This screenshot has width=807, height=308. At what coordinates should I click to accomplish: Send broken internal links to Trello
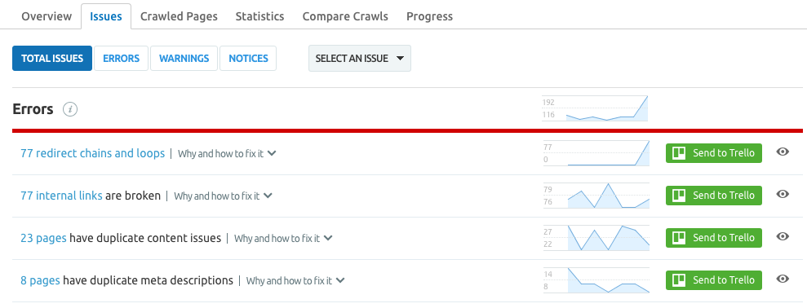713,196
